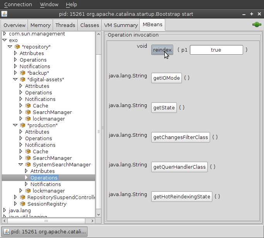The height and width of the screenshot is (238, 264).
Task: Click the "digital-assets" MBean icon
Action: (x=22, y=79)
